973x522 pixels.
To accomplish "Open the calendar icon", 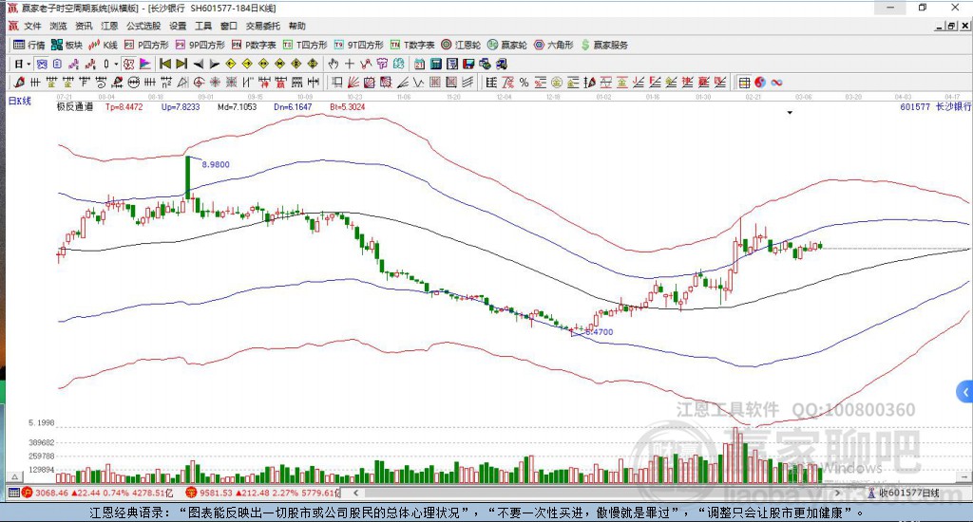I will point(419,64).
